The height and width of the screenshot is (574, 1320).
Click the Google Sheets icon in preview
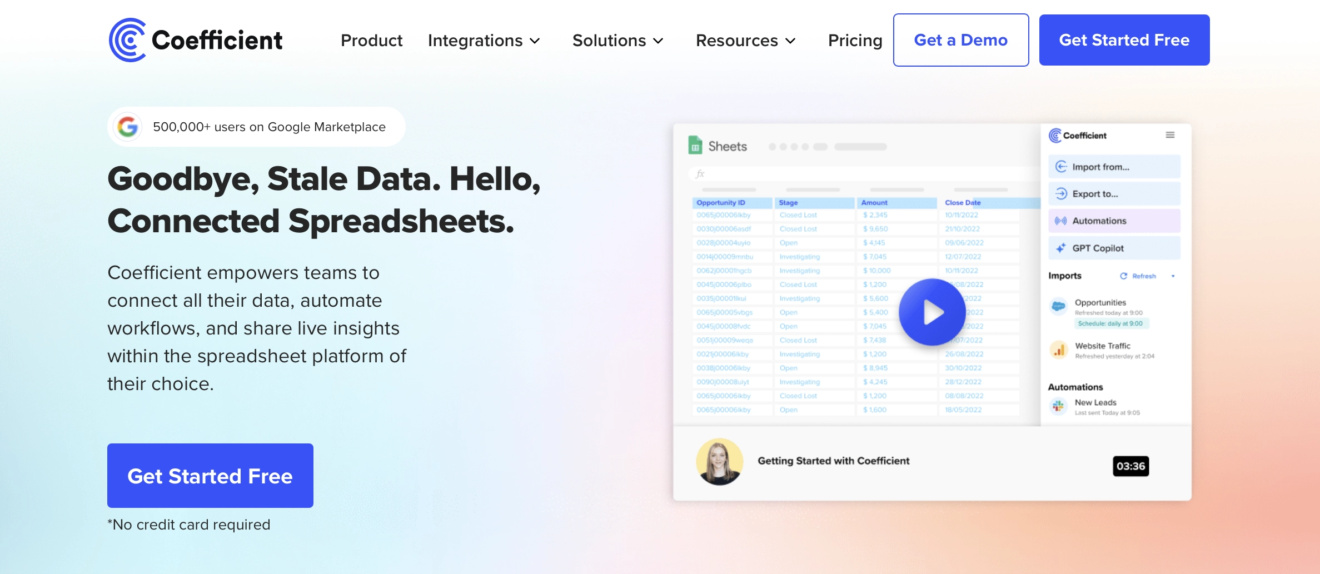(695, 146)
